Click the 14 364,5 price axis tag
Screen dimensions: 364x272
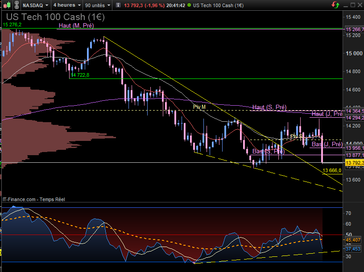[355, 111]
